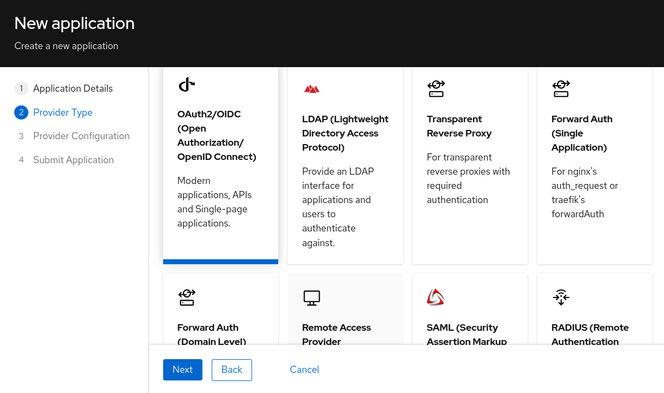Screen dimensions: 664x393
Task: Click the RADIUS signal icon
Action: pyautogui.click(x=561, y=297)
